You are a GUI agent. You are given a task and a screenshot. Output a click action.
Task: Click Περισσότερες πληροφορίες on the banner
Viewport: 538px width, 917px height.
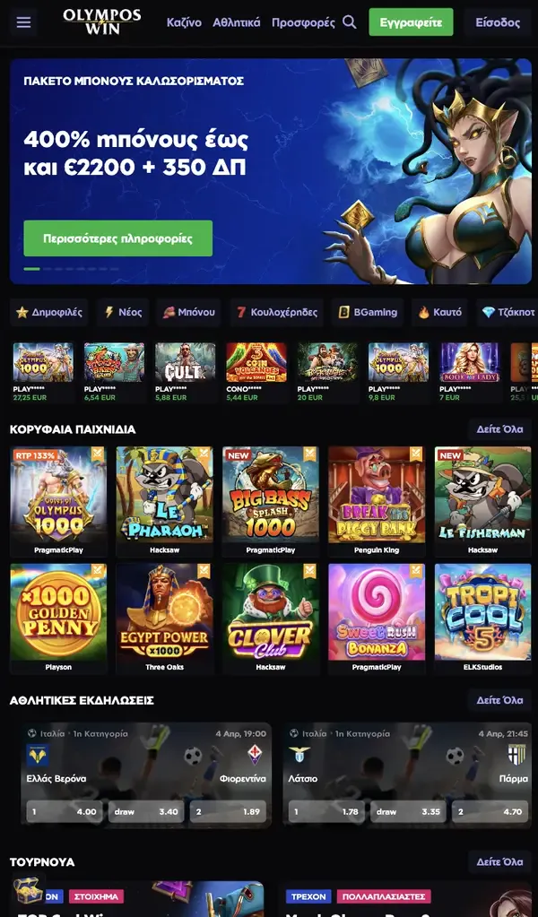pyautogui.click(x=118, y=238)
